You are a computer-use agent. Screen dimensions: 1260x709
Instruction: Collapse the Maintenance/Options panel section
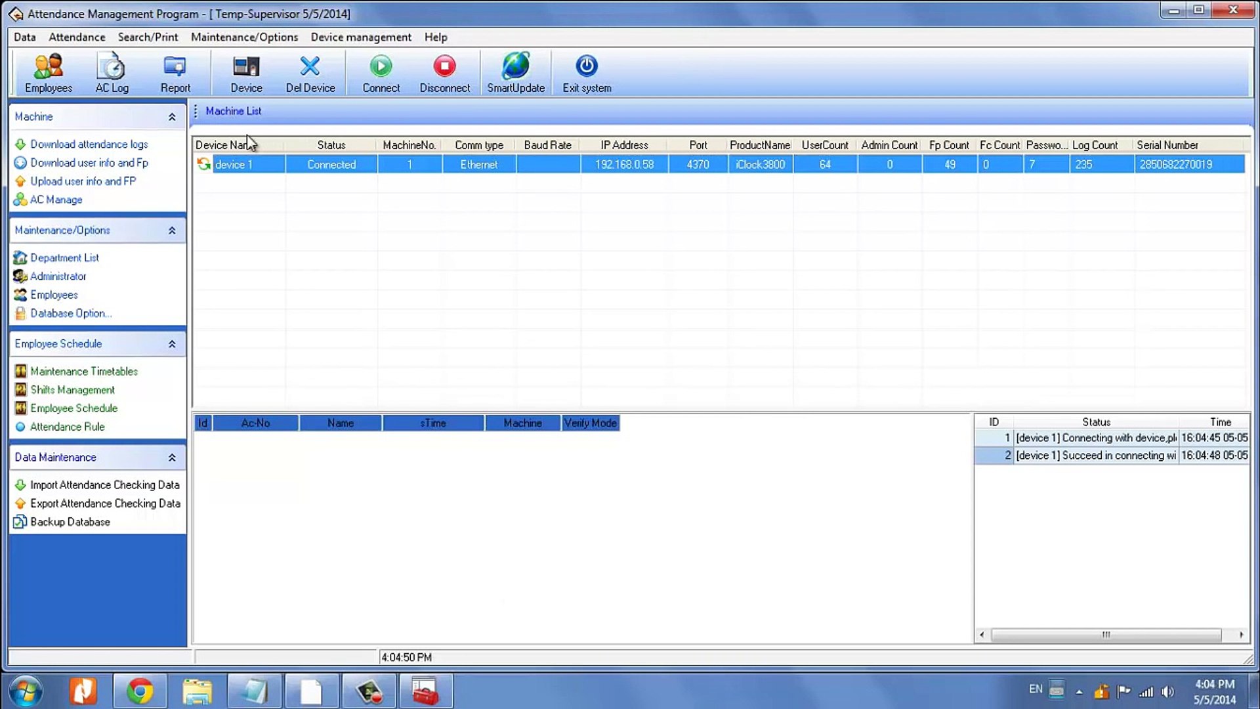[172, 230]
